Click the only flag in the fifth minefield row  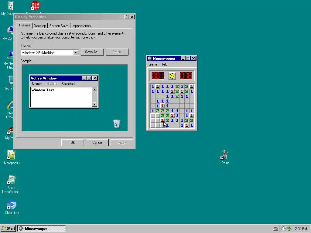click(x=162, y=106)
